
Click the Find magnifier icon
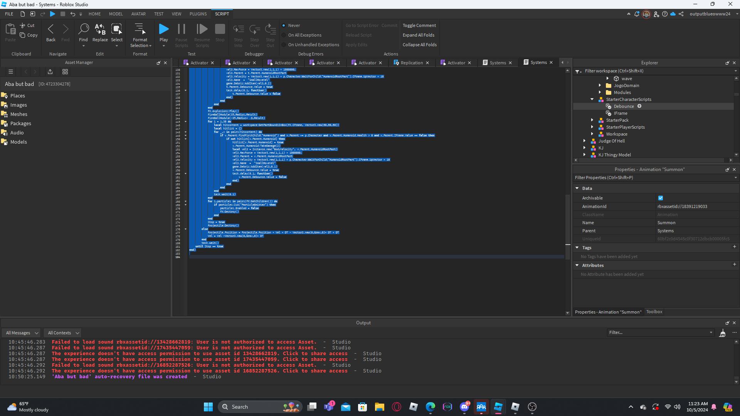click(x=83, y=29)
